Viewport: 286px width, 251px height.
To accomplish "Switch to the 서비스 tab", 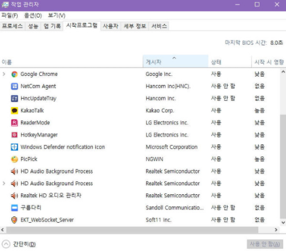I will tap(159, 26).
